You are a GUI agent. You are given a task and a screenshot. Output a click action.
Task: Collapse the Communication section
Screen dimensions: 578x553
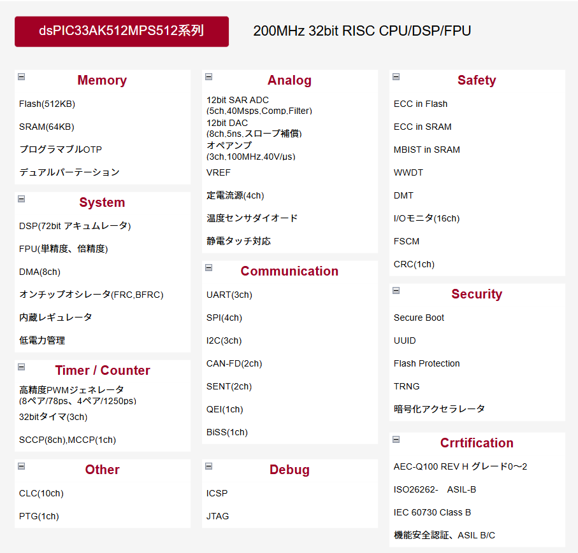click(x=208, y=268)
